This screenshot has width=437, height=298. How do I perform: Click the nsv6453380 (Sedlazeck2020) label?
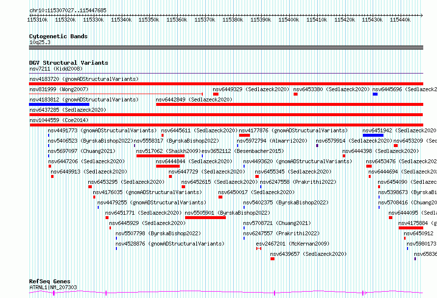(x=331, y=89)
